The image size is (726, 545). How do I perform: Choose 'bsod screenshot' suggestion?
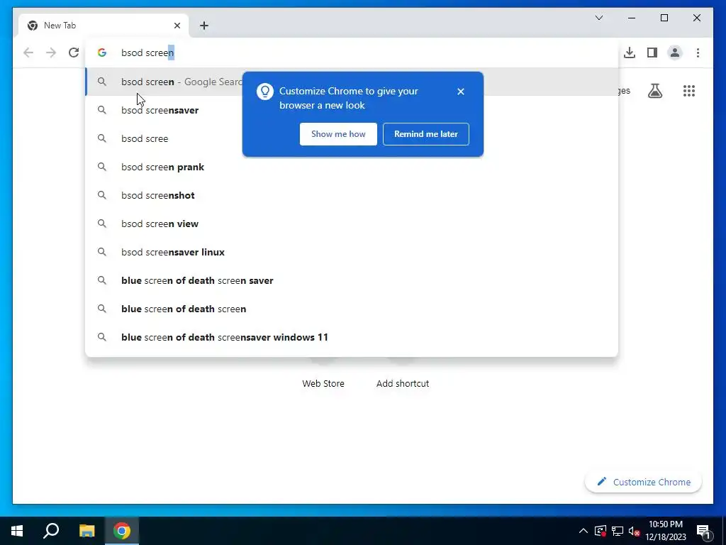click(352, 195)
